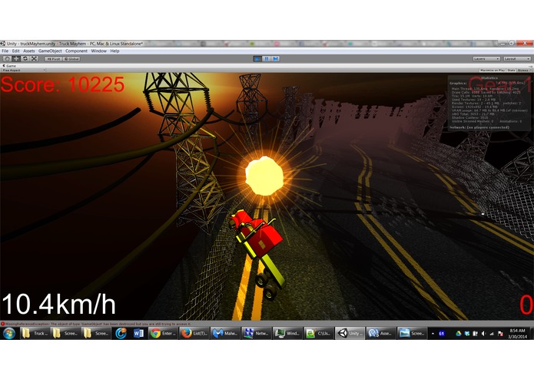
Task: Toggle the Global handle rotation button
Action: (71, 59)
